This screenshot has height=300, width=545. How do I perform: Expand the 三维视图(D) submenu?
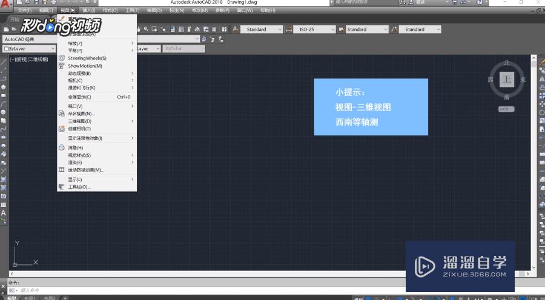coord(97,121)
